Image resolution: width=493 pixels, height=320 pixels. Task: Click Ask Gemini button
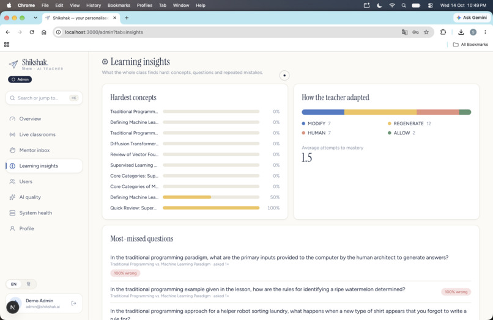tap(472, 18)
